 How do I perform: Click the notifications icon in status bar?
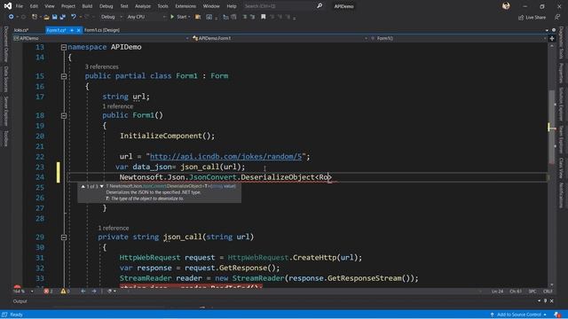[557, 315]
